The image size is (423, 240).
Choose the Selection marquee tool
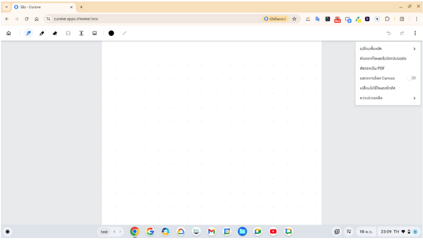coord(68,33)
